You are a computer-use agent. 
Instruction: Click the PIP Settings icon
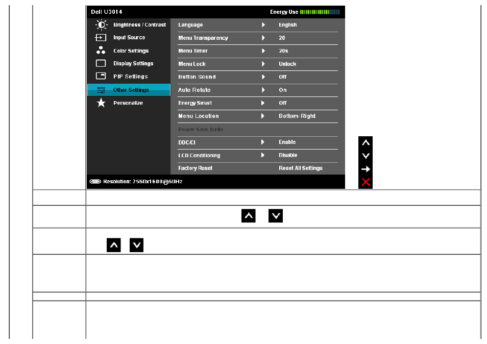[101, 76]
